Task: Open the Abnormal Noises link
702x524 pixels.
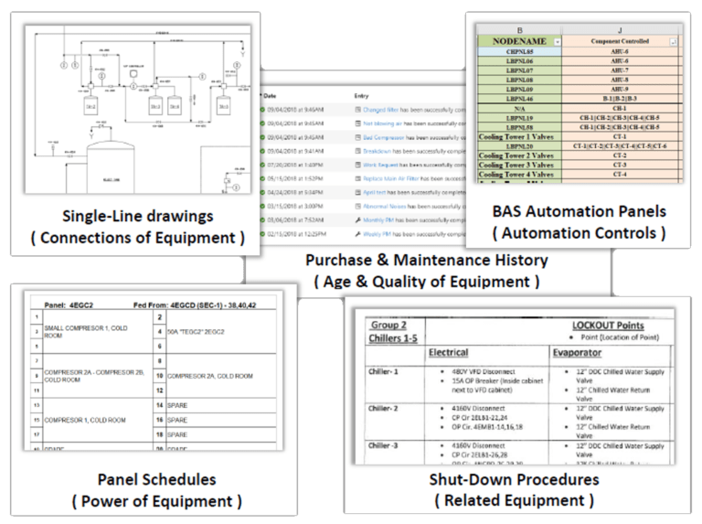Action: pyautogui.click(x=385, y=207)
